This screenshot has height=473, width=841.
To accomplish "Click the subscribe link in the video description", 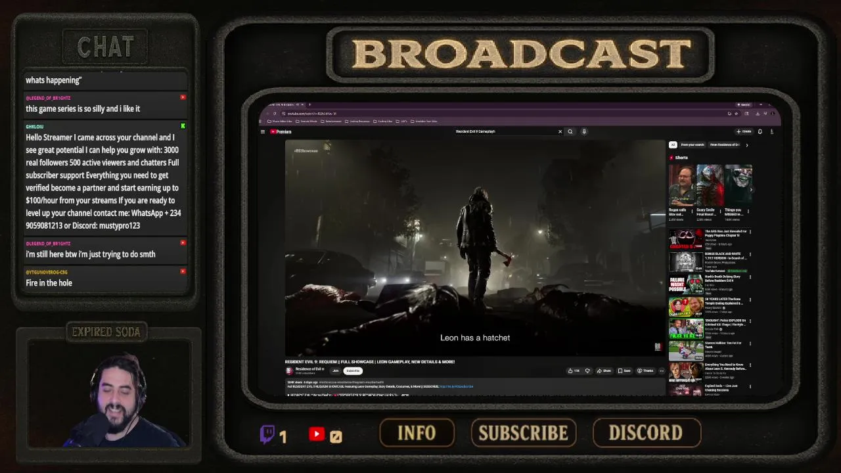I will point(456,386).
